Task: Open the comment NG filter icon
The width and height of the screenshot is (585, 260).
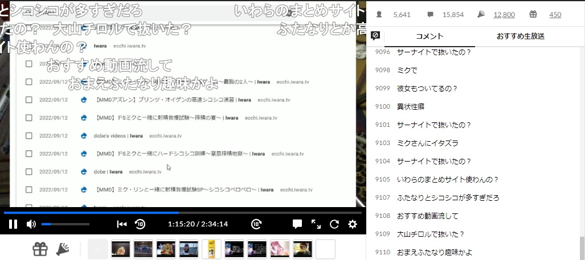Action: tap(375, 36)
